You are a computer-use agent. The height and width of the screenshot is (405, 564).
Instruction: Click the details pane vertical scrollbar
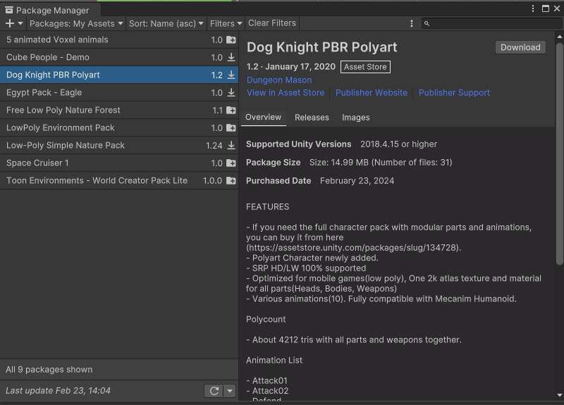pos(559,154)
